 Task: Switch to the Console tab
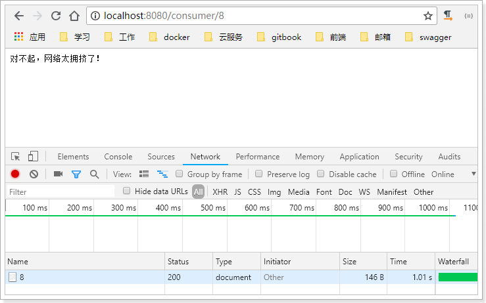[118, 157]
